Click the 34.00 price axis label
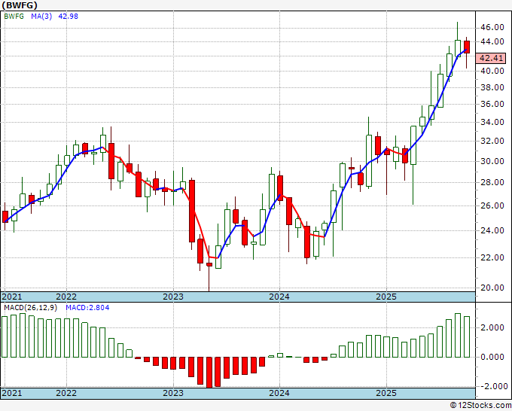Viewport: 512px width, 411px height. 492,123
